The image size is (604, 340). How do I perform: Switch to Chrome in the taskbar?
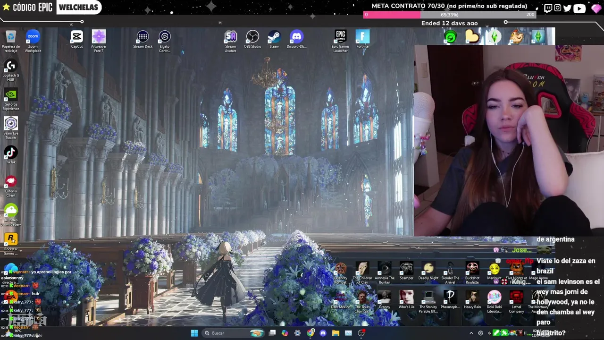(310, 333)
